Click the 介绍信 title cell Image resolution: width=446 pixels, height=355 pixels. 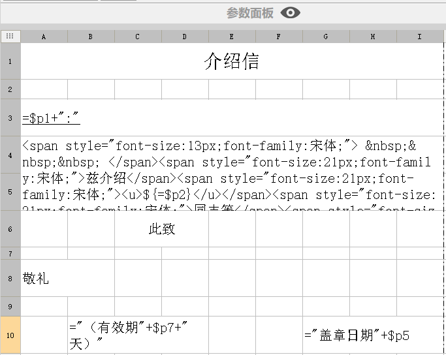232,61
